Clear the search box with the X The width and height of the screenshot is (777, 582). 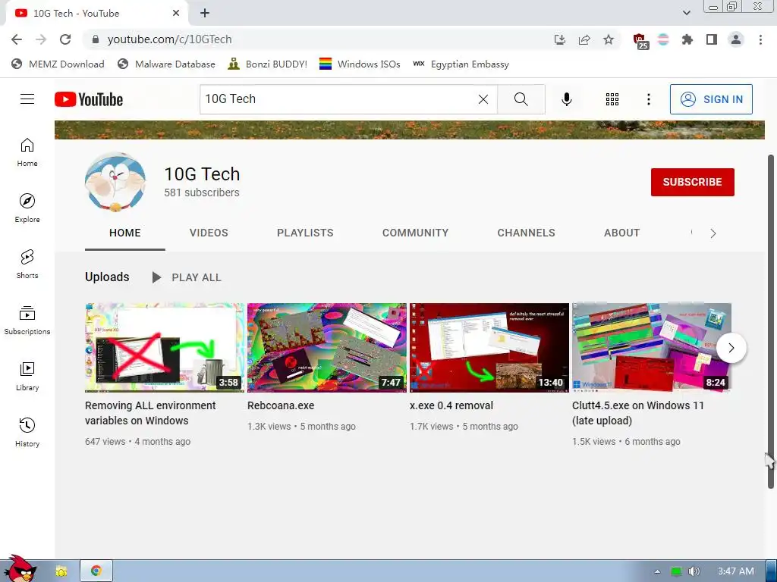click(x=483, y=99)
